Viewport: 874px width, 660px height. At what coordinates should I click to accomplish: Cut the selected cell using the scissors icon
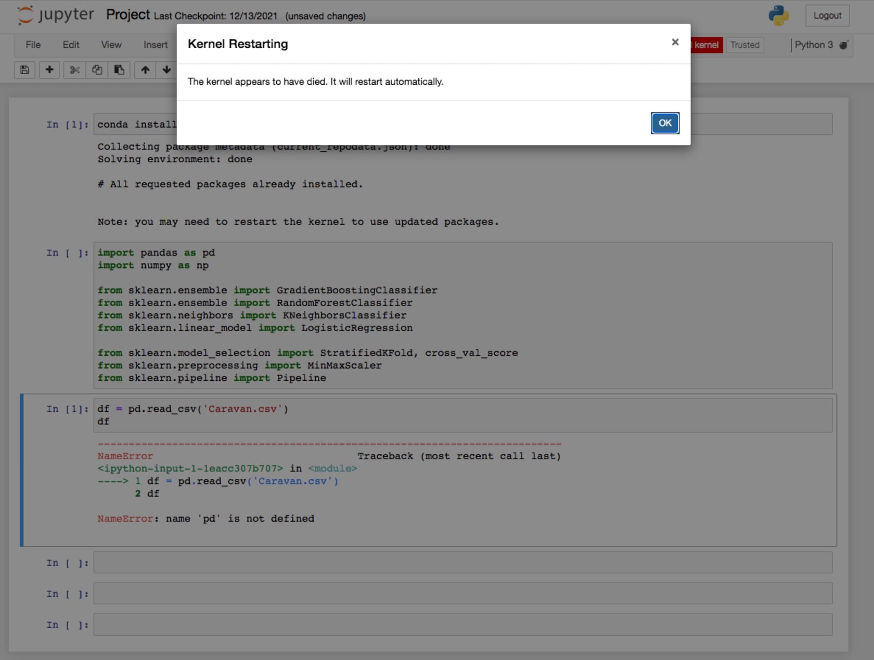pos(74,70)
